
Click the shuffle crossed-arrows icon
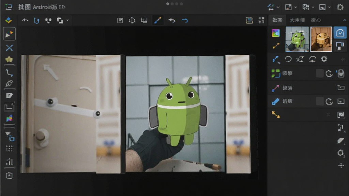[300, 59]
